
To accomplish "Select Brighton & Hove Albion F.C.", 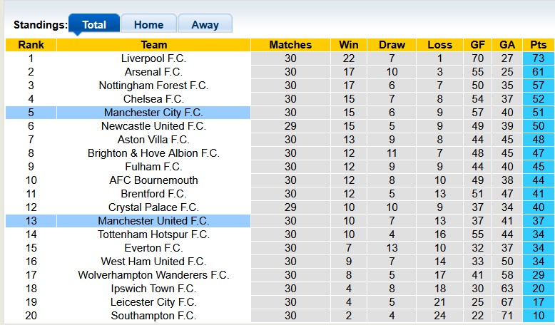I will [153, 153].
